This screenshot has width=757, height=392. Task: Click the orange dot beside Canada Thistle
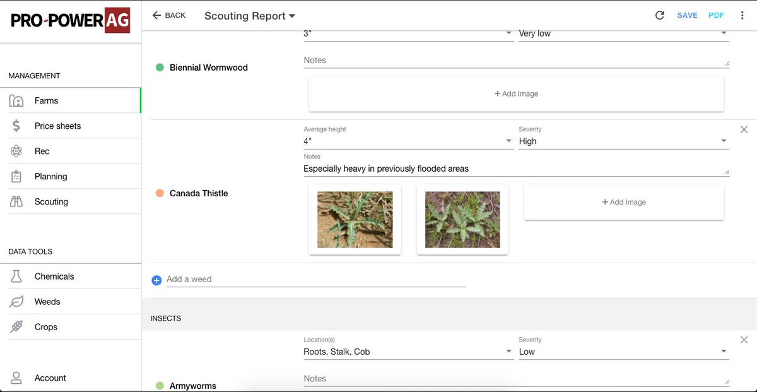point(160,193)
